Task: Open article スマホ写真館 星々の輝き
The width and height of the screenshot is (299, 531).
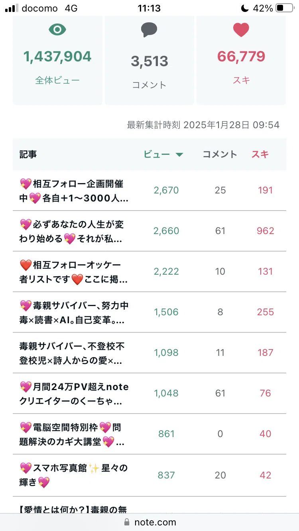Action: [x=149, y=476]
